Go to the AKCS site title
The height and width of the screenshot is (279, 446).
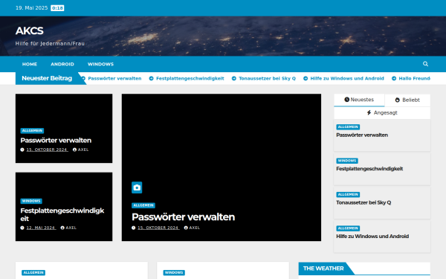(x=29, y=31)
